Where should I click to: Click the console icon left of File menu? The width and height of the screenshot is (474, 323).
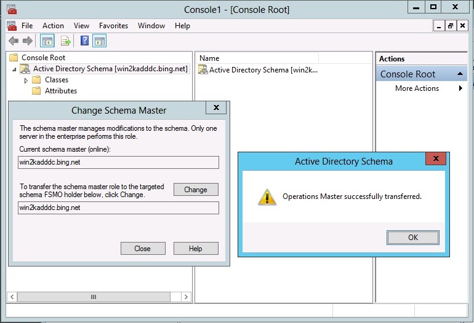[x=12, y=26]
